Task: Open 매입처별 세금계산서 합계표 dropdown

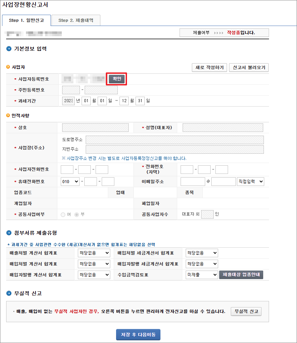Action: (202, 253)
